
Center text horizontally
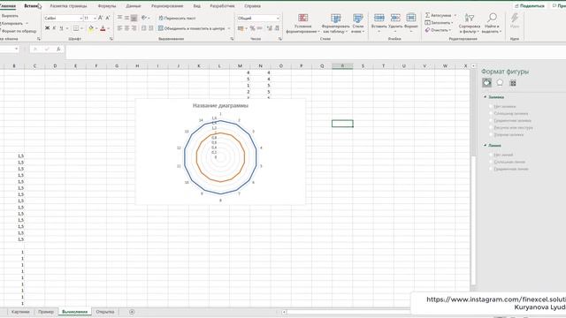pos(126,28)
